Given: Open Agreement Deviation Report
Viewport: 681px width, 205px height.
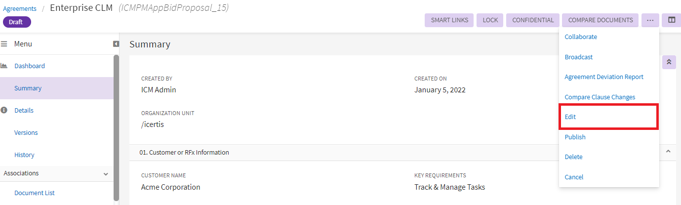Looking at the screenshot, I should [x=604, y=77].
